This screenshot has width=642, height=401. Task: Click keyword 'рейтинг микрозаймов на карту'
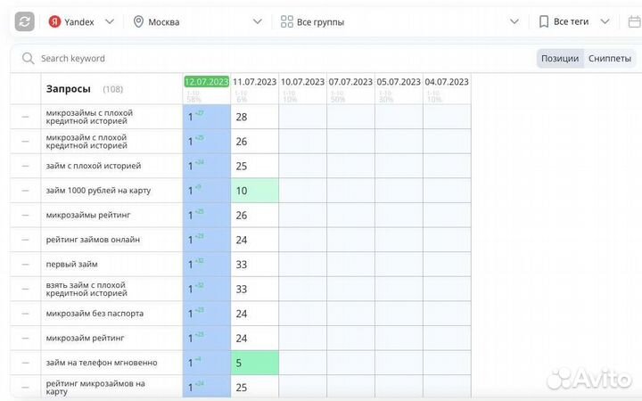pos(95,388)
